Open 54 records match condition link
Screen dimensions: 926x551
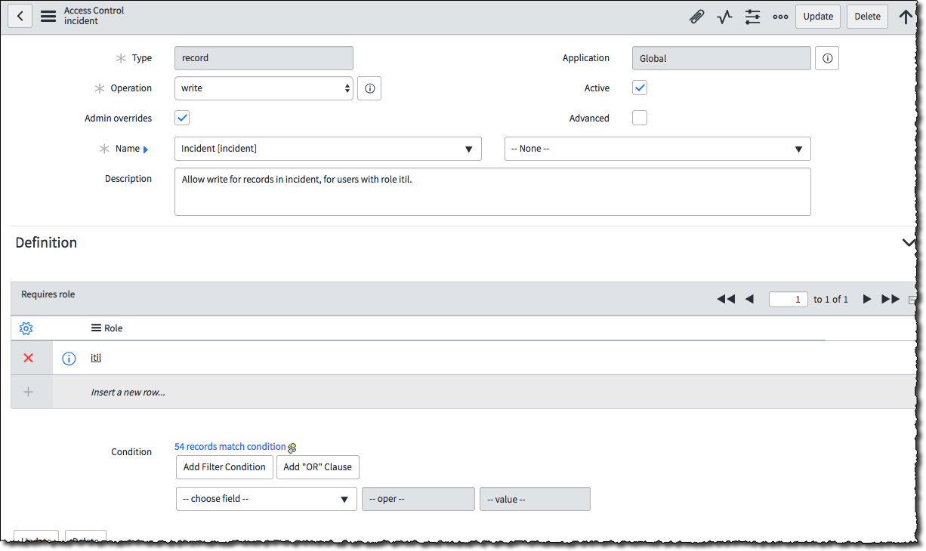point(230,447)
